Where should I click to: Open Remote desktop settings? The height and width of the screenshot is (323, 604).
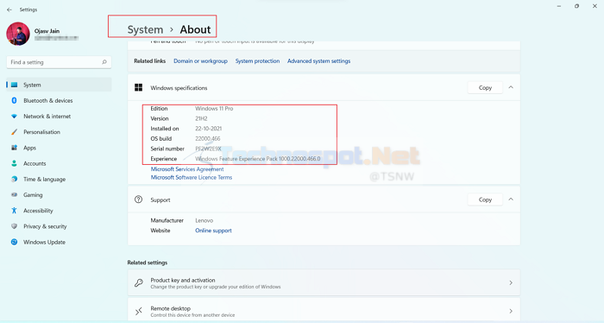coord(324,310)
